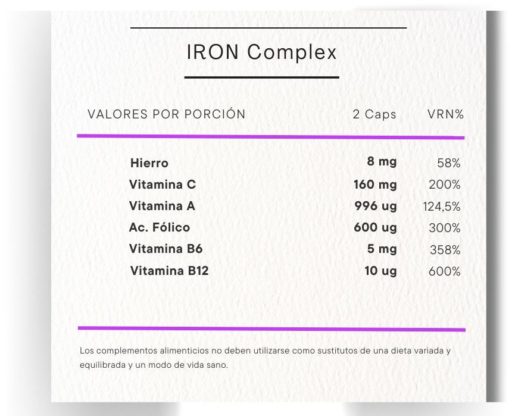Click the 8 mg iron amount

click(x=382, y=161)
